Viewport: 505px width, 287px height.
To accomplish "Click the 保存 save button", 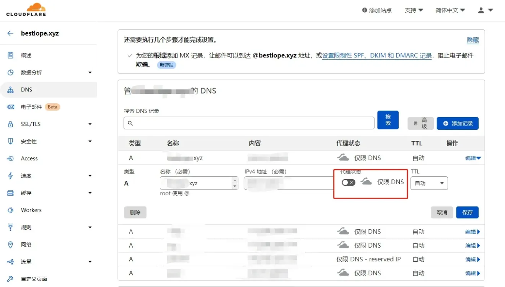I will coord(467,212).
